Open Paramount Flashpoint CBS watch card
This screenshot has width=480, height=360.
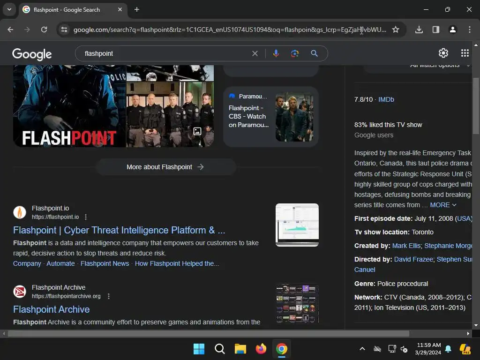(271, 117)
